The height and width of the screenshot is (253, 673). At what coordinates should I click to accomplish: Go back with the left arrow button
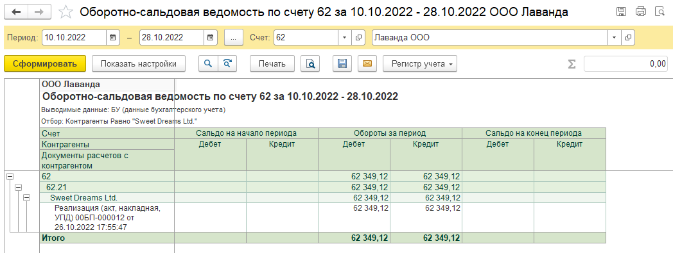[x=16, y=12]
